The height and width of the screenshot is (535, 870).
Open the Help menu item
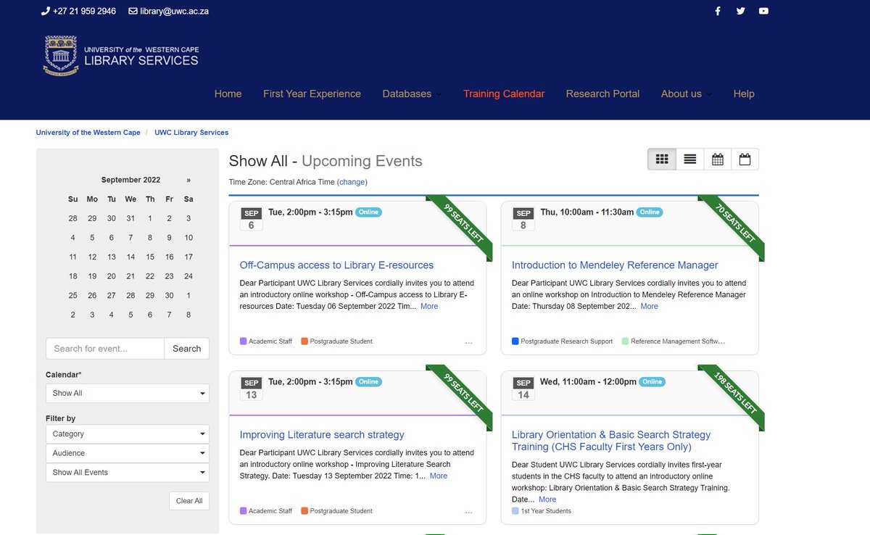click(x=744, y=94)
